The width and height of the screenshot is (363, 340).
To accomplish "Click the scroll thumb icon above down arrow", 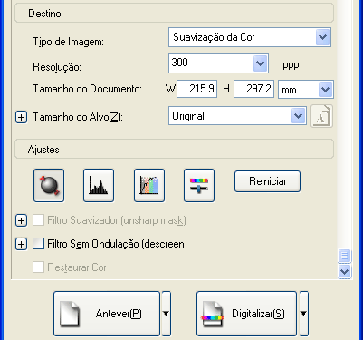I will tap(345, 257).
